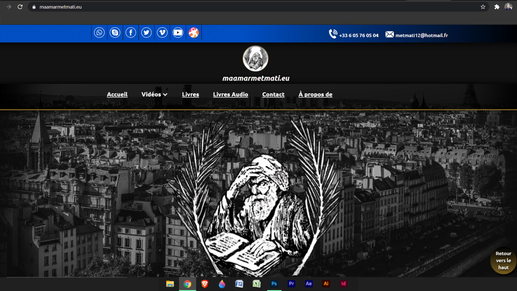Screen dimensions: 517x291
Task: Open File Explorer from the taskbar
Action: pyautogui.click(x=170, y=284)
